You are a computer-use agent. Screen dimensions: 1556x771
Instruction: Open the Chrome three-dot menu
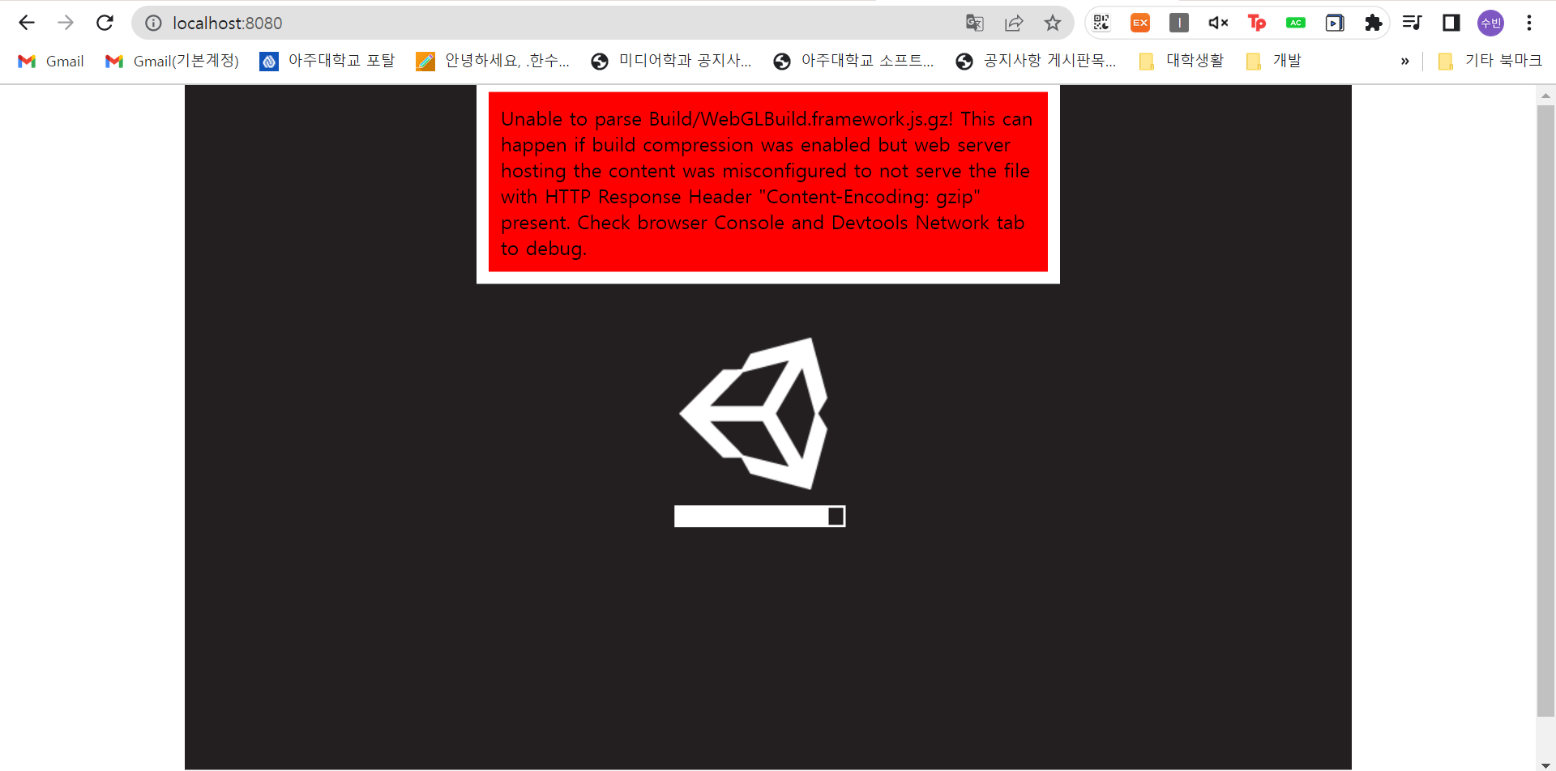1529,23
